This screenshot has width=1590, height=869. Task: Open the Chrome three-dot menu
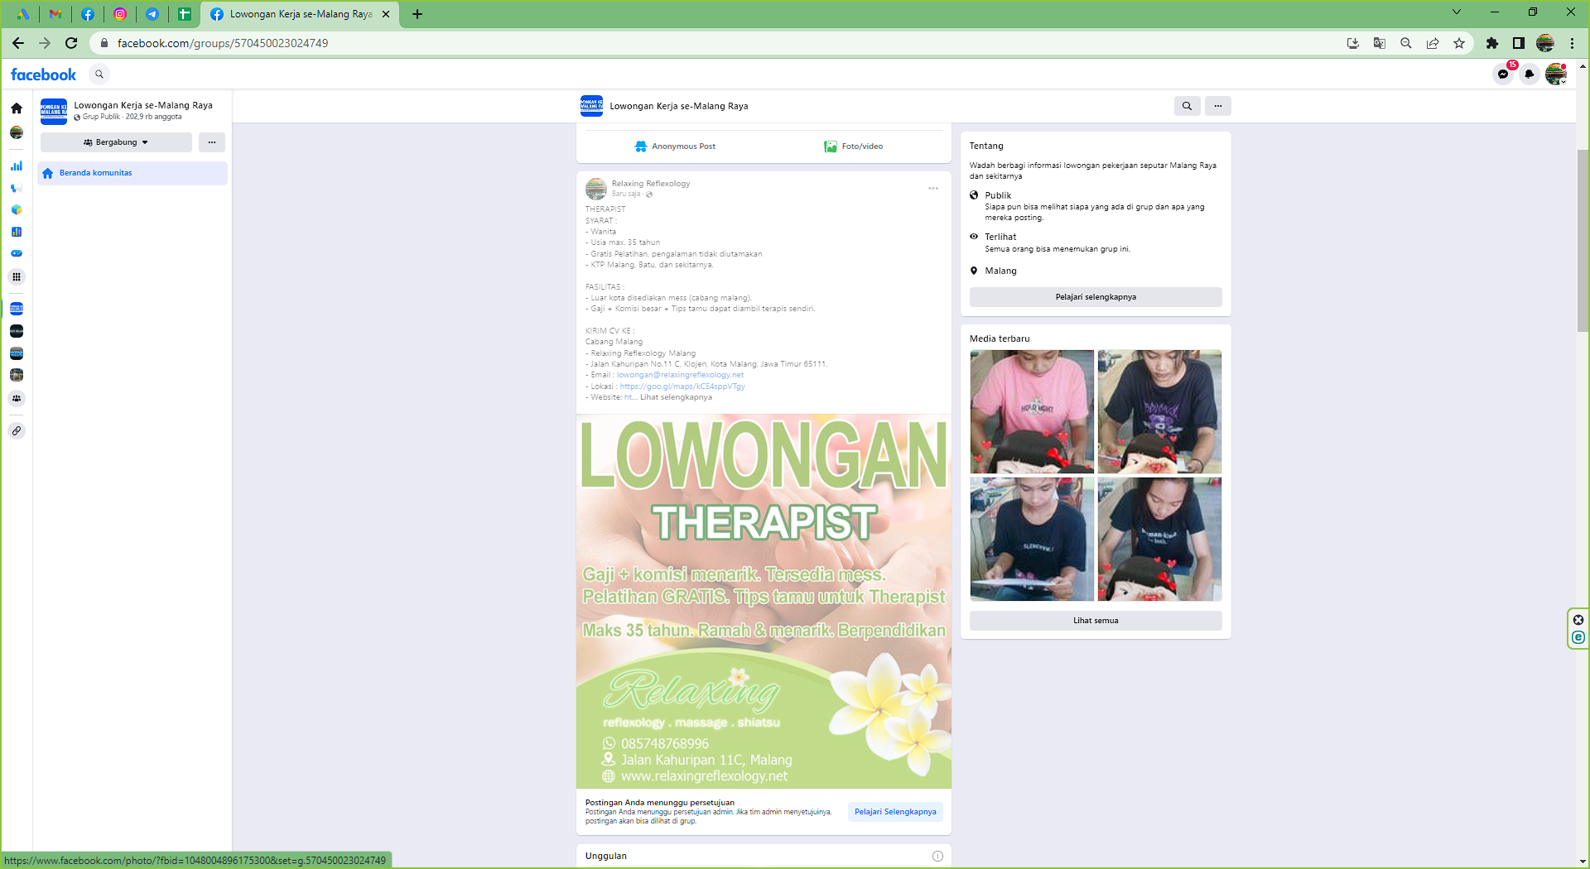[1572, 43]
